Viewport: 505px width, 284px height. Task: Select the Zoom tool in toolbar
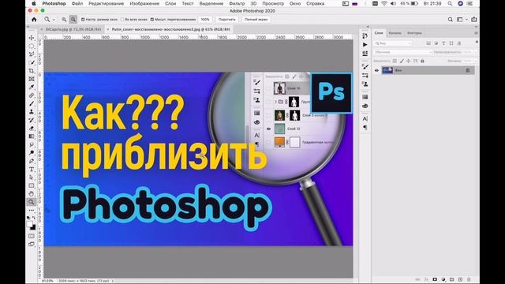[x=32, y=202]
